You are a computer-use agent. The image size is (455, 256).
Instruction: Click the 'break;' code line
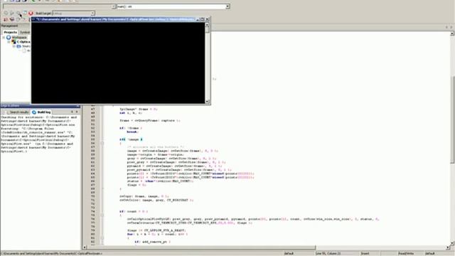pyautogui.click(x=133, y=132)
